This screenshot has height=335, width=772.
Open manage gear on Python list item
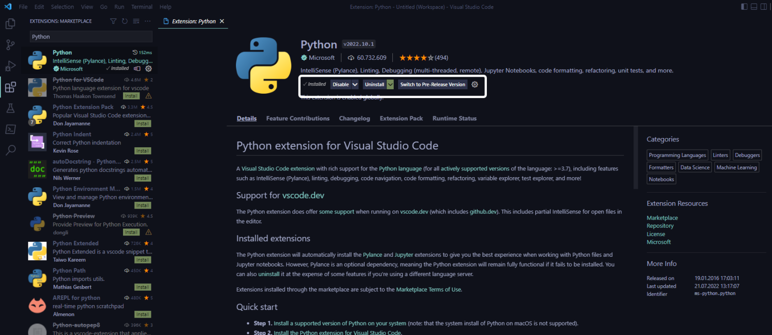149,69
